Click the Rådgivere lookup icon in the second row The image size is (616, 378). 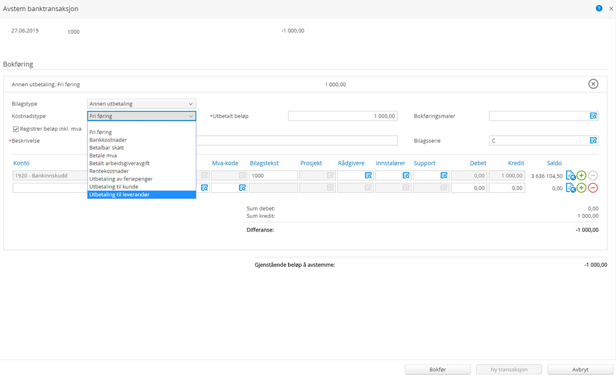pos(368,188)
